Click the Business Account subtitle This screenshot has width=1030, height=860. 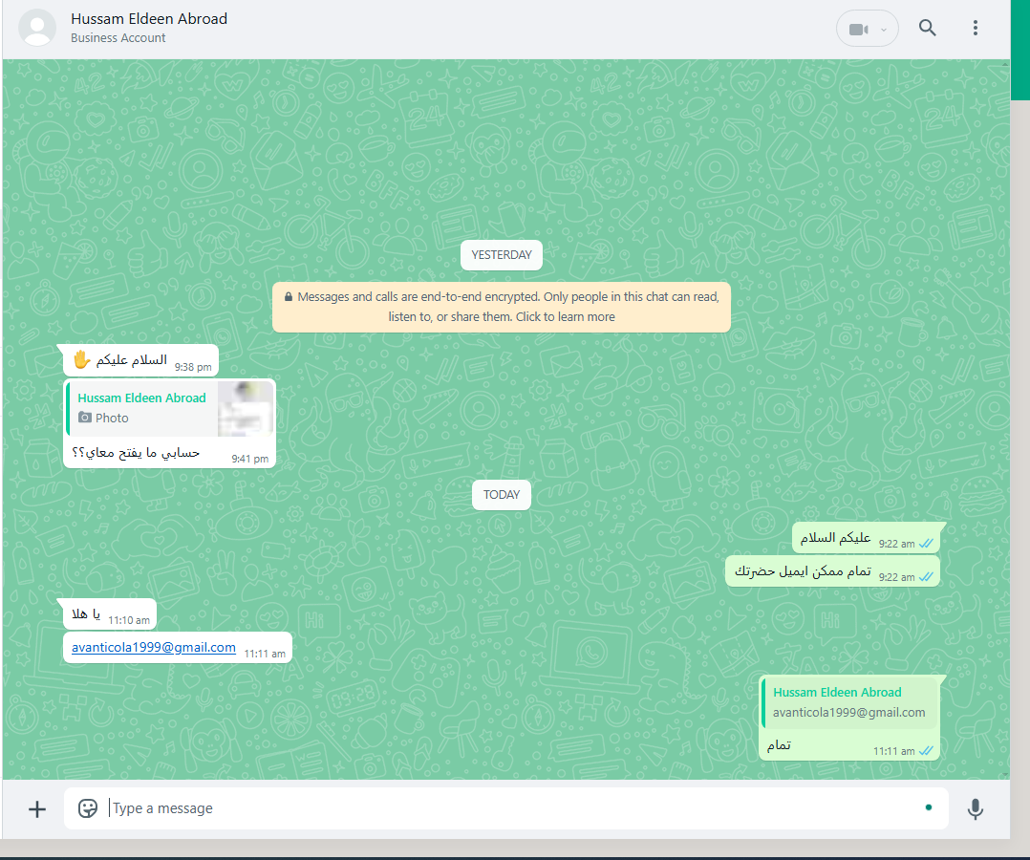coord(118,38)
